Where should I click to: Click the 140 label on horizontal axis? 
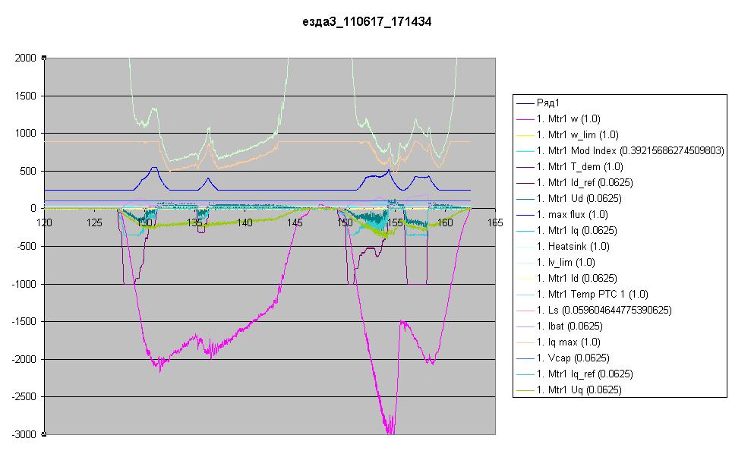(245, 222)
